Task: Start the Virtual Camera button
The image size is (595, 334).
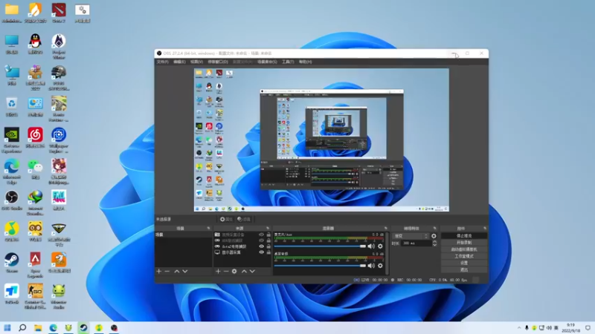Action: click(464, 249)
